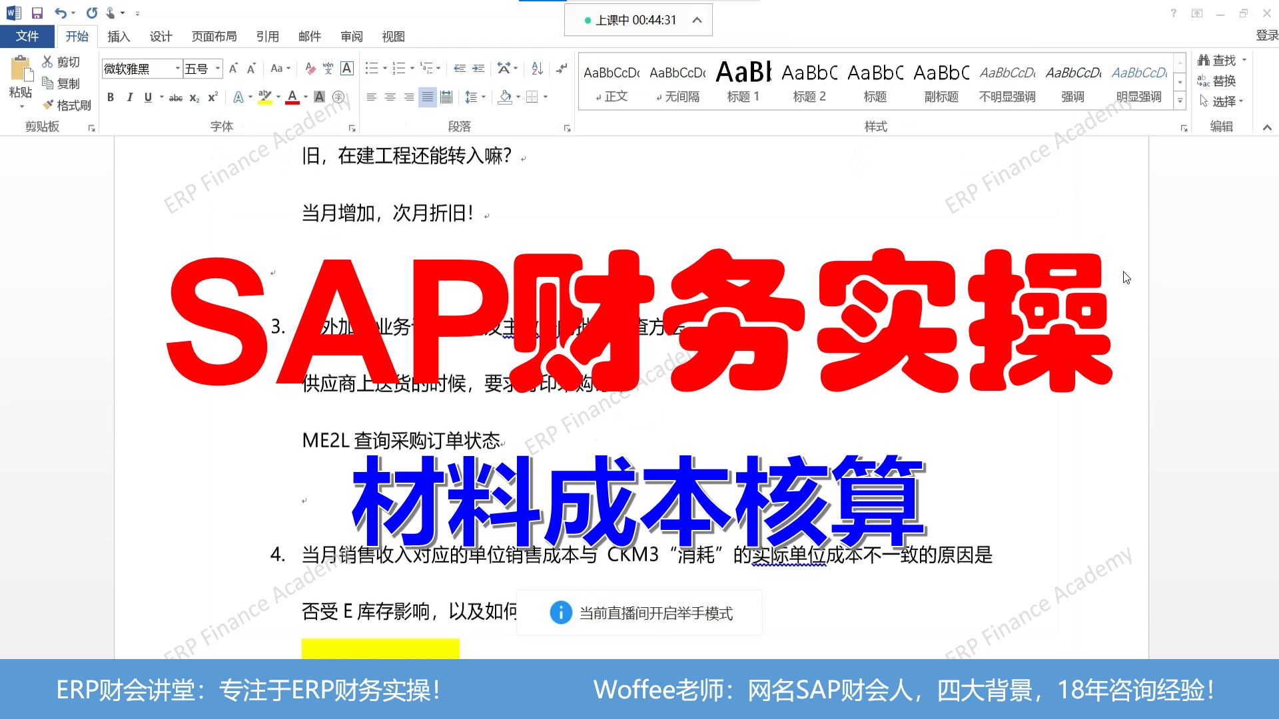Toggle Bold formatting
The height and width of the screenshot is (719, 1279).
point(111,97)
